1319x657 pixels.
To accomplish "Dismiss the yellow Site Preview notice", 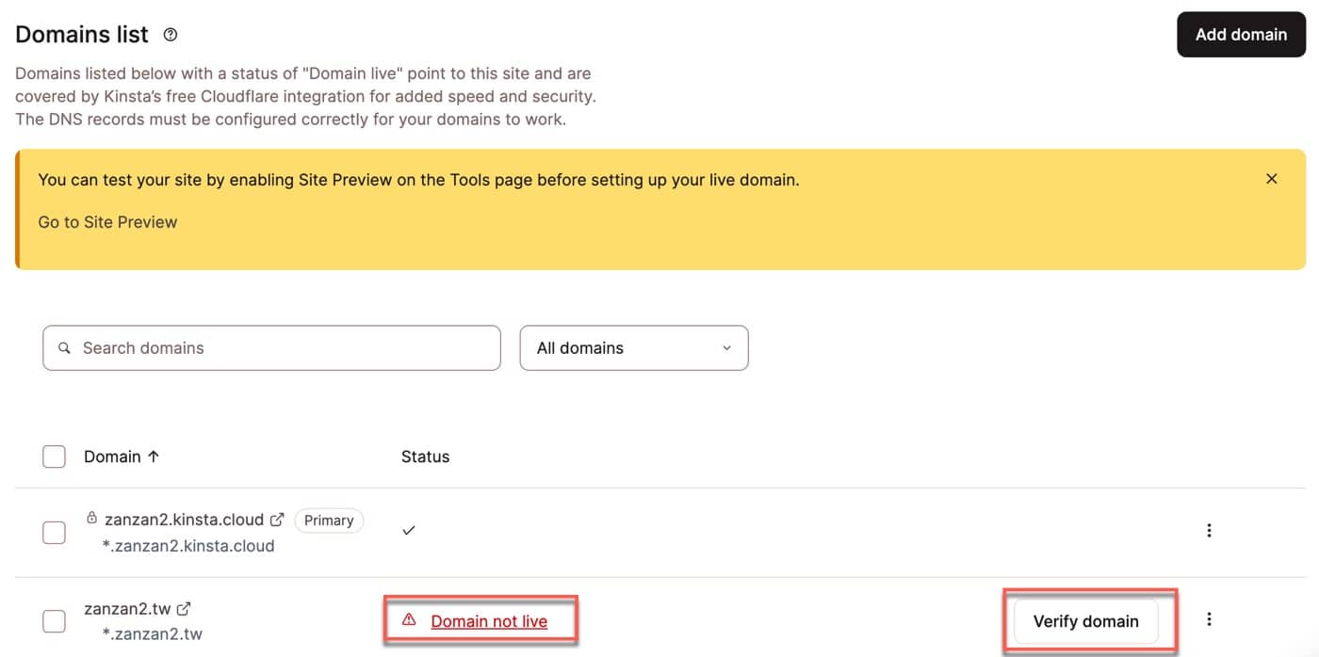I will 1272,179.
